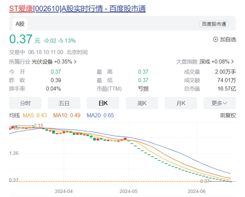245x197 pixels.
Task: Toggle the 前复权 adjustment option
Action: 228,115
